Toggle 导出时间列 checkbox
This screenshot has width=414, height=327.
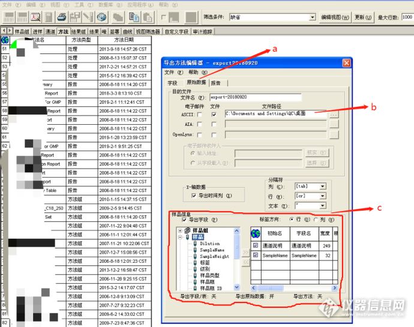pos(194,196)
